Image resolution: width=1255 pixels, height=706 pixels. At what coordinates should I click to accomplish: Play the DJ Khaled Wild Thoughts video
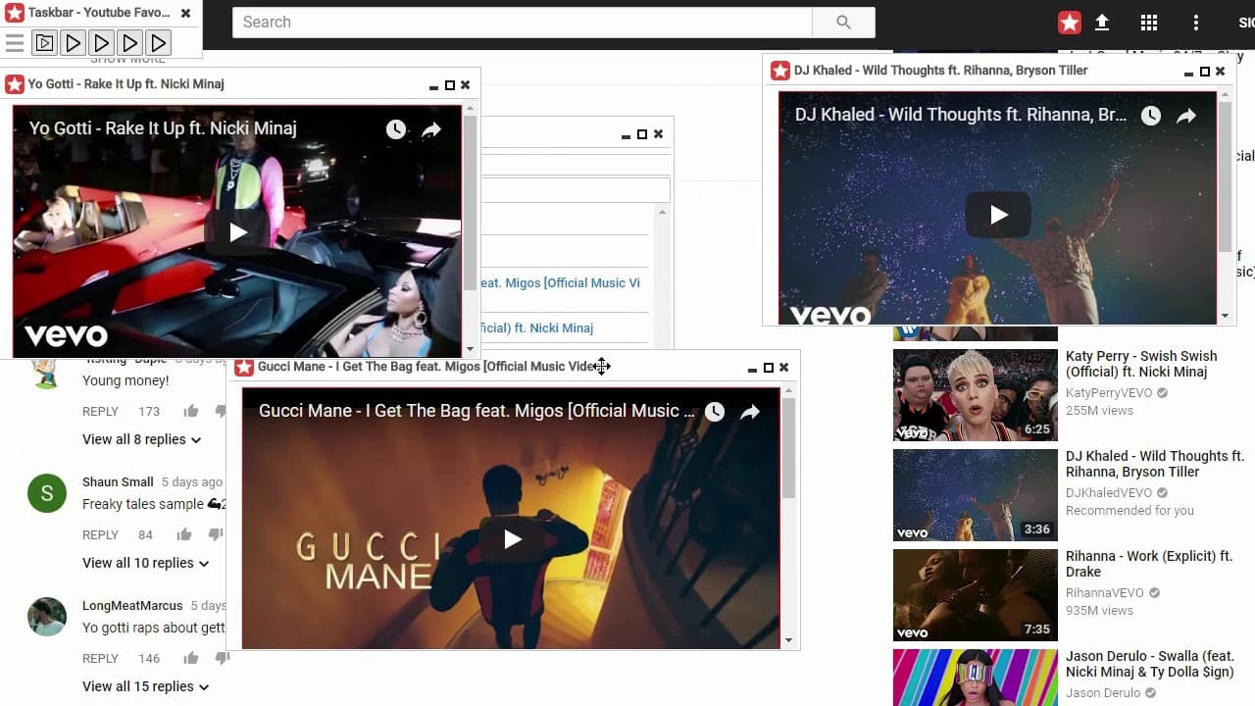(x=998, y=215)
